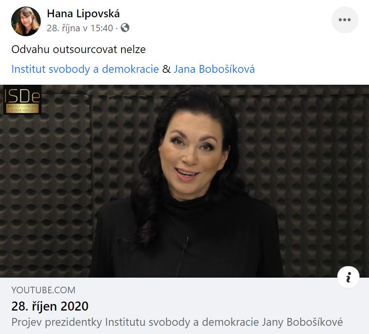This screenshot has height=334, width=369.
Task: Click the ampersand between tagged pages
Action: [166, 69]
